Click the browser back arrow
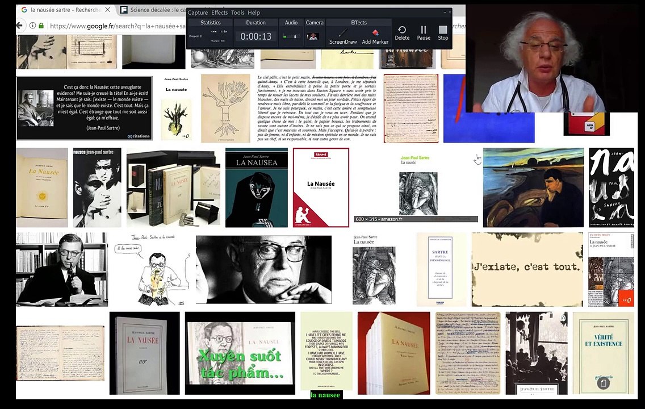Image resolution: width=645 pixels, height=409 pixels. tap(19, 26)
